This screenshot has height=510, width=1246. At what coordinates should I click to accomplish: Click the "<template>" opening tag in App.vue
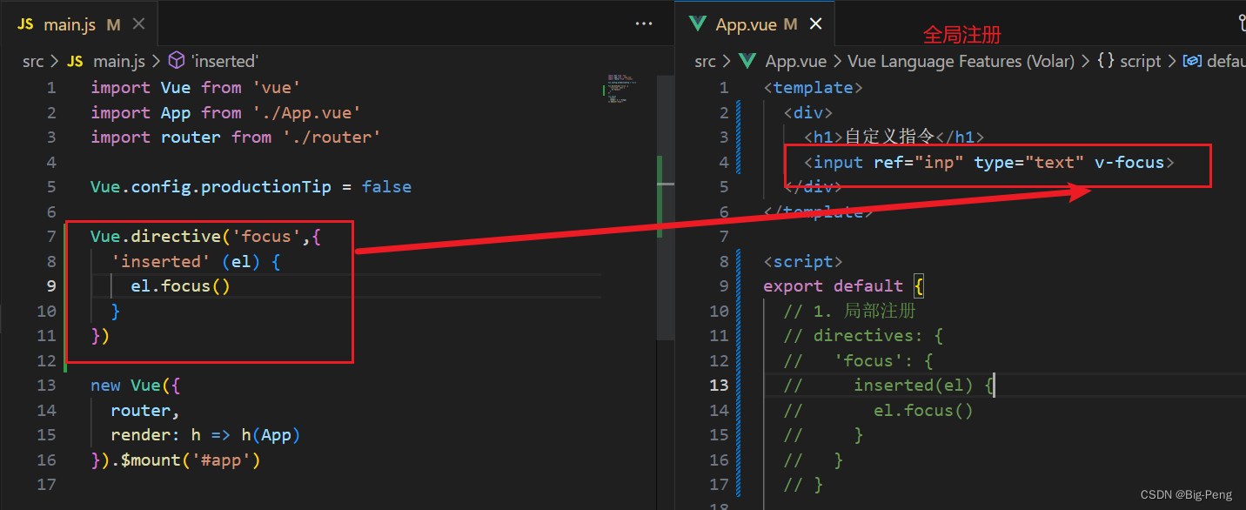[x=813, y=87]
